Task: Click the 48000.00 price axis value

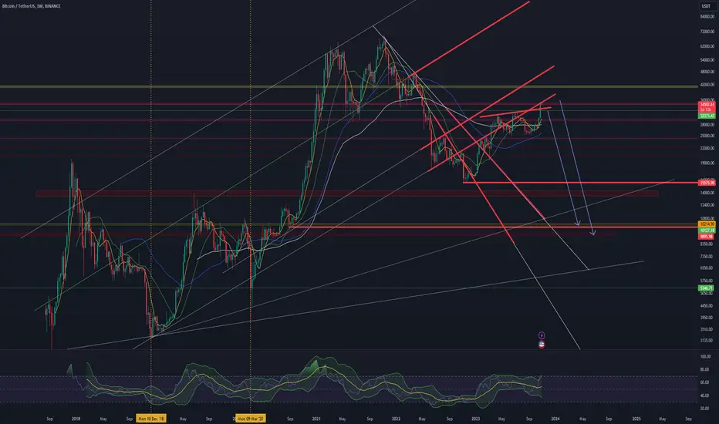Action: coord(707,72)
